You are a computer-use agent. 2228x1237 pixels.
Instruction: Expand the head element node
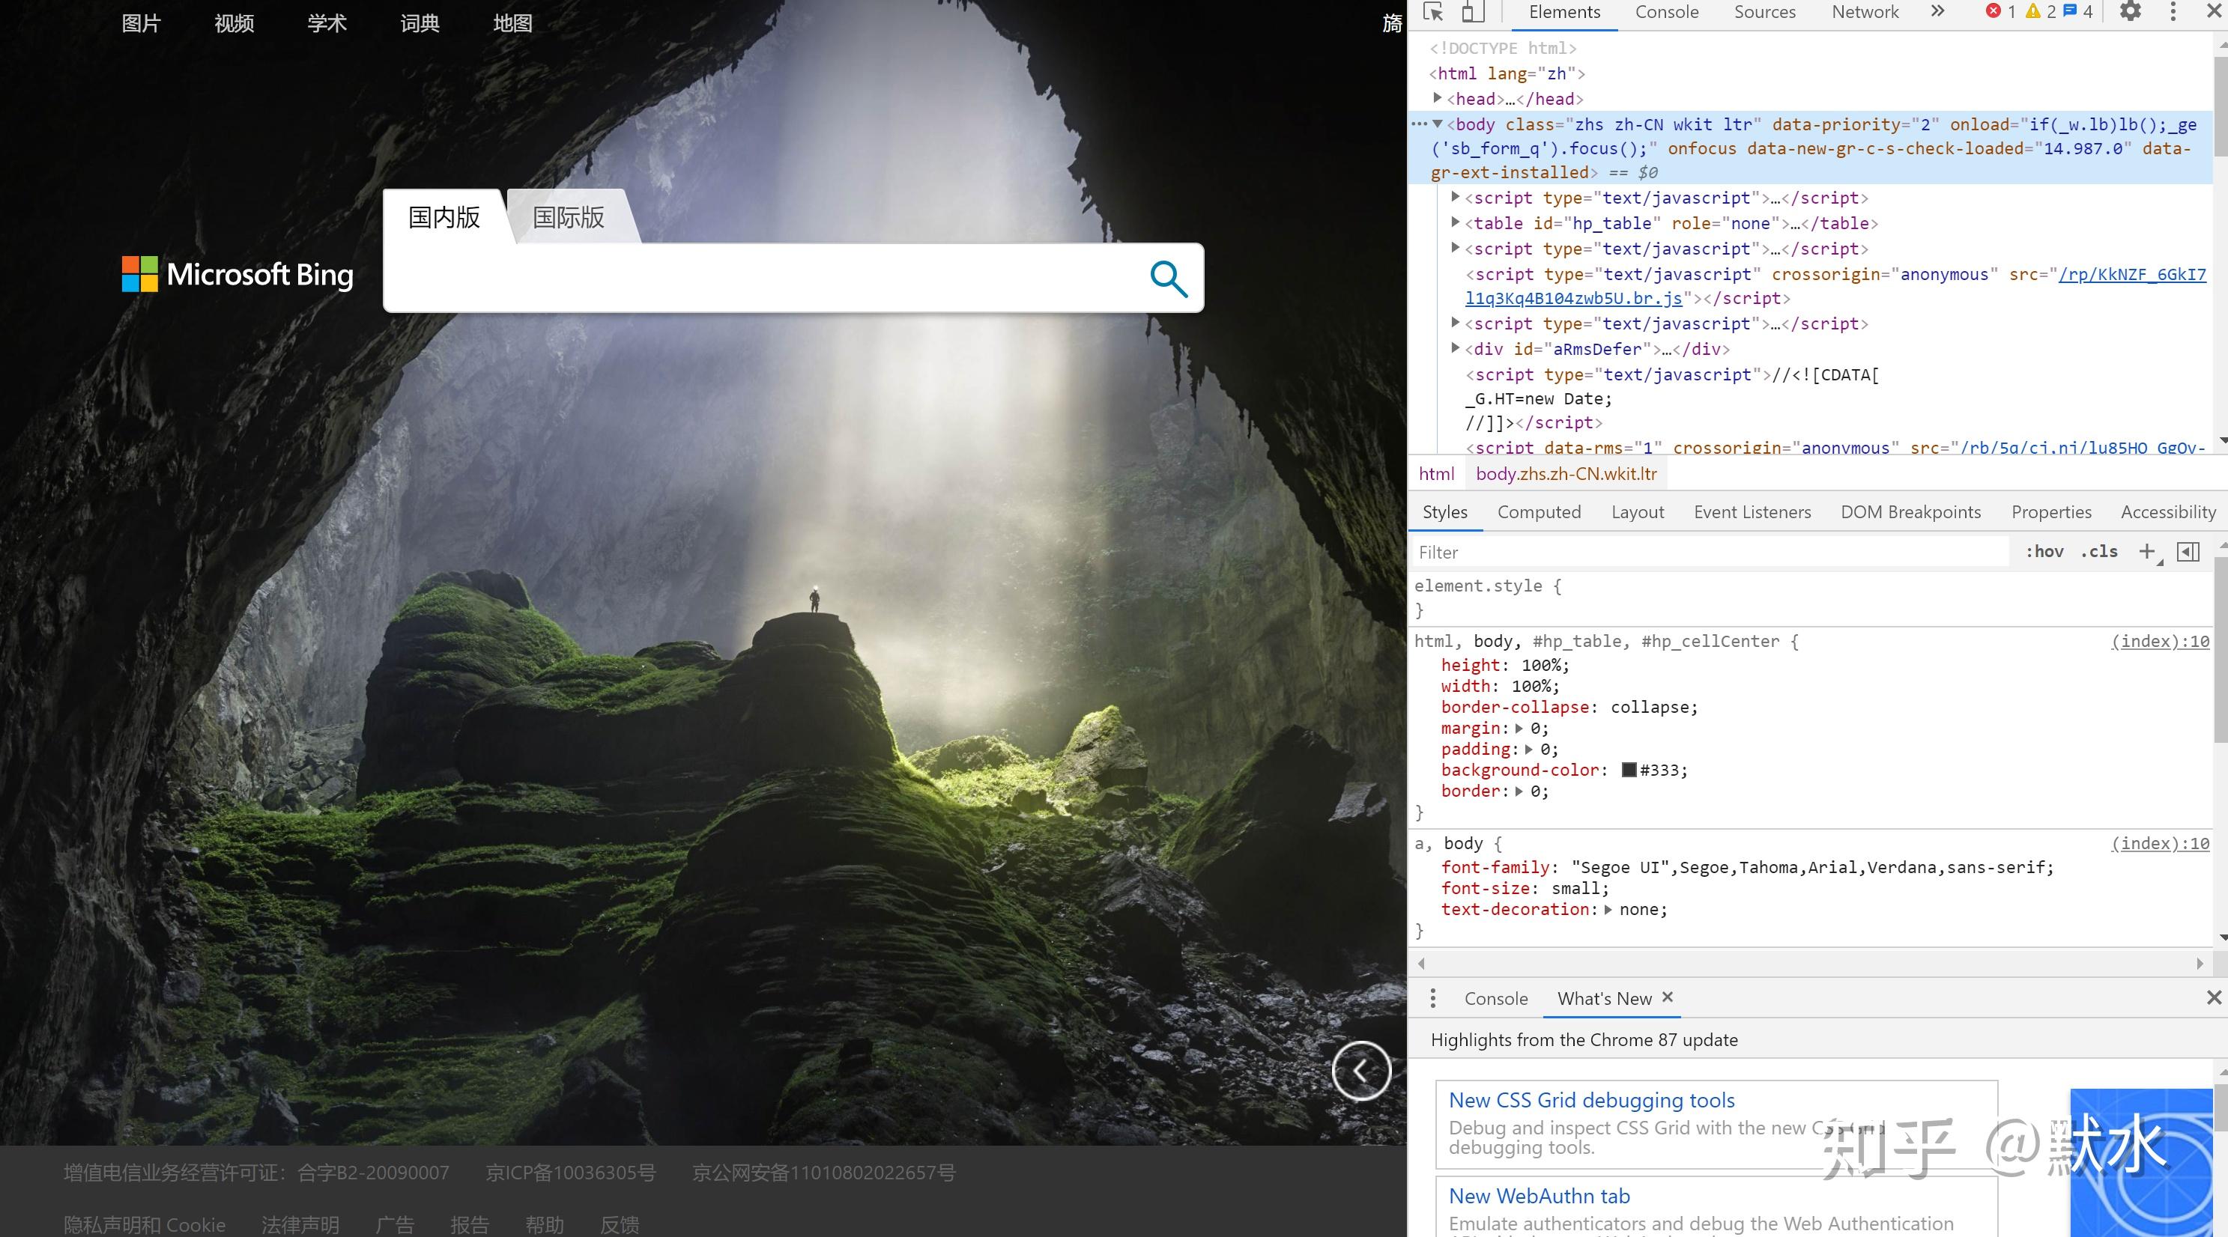pyautogui.click(x=1438, y=99)
